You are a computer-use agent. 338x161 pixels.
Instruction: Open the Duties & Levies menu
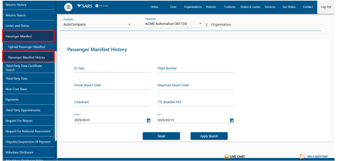250,7
